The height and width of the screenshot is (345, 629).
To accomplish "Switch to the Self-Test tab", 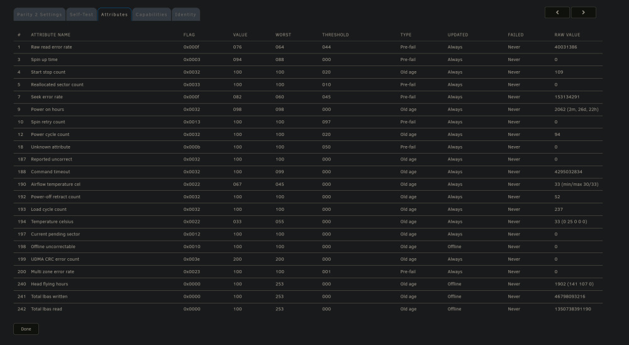I will coord(81,14).
